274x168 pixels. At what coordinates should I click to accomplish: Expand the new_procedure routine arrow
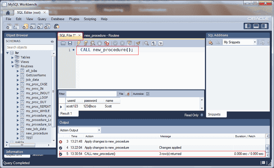pos(18,134)
